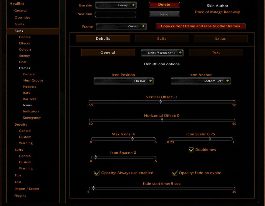This screenshot has width=265, height=206.
Task: Open the Emergency settings page
Action: pos(32,118)
